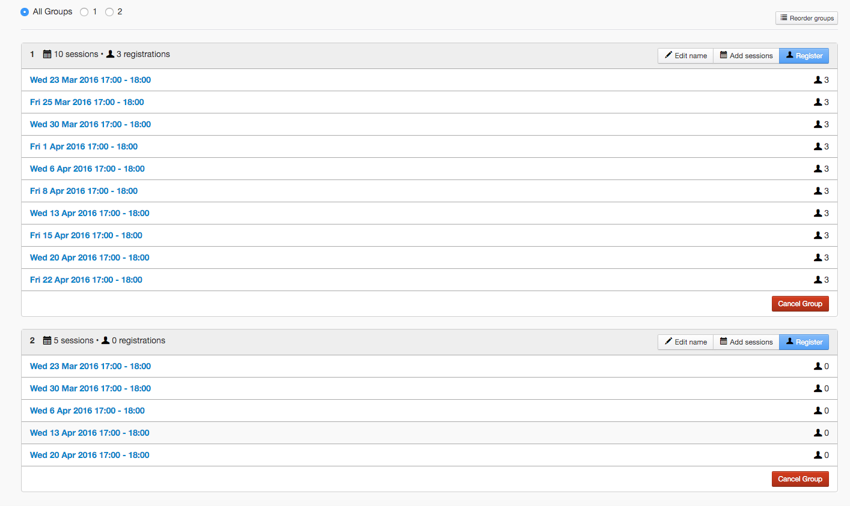Click Add sessions for group 1

[x=746, y=56]
